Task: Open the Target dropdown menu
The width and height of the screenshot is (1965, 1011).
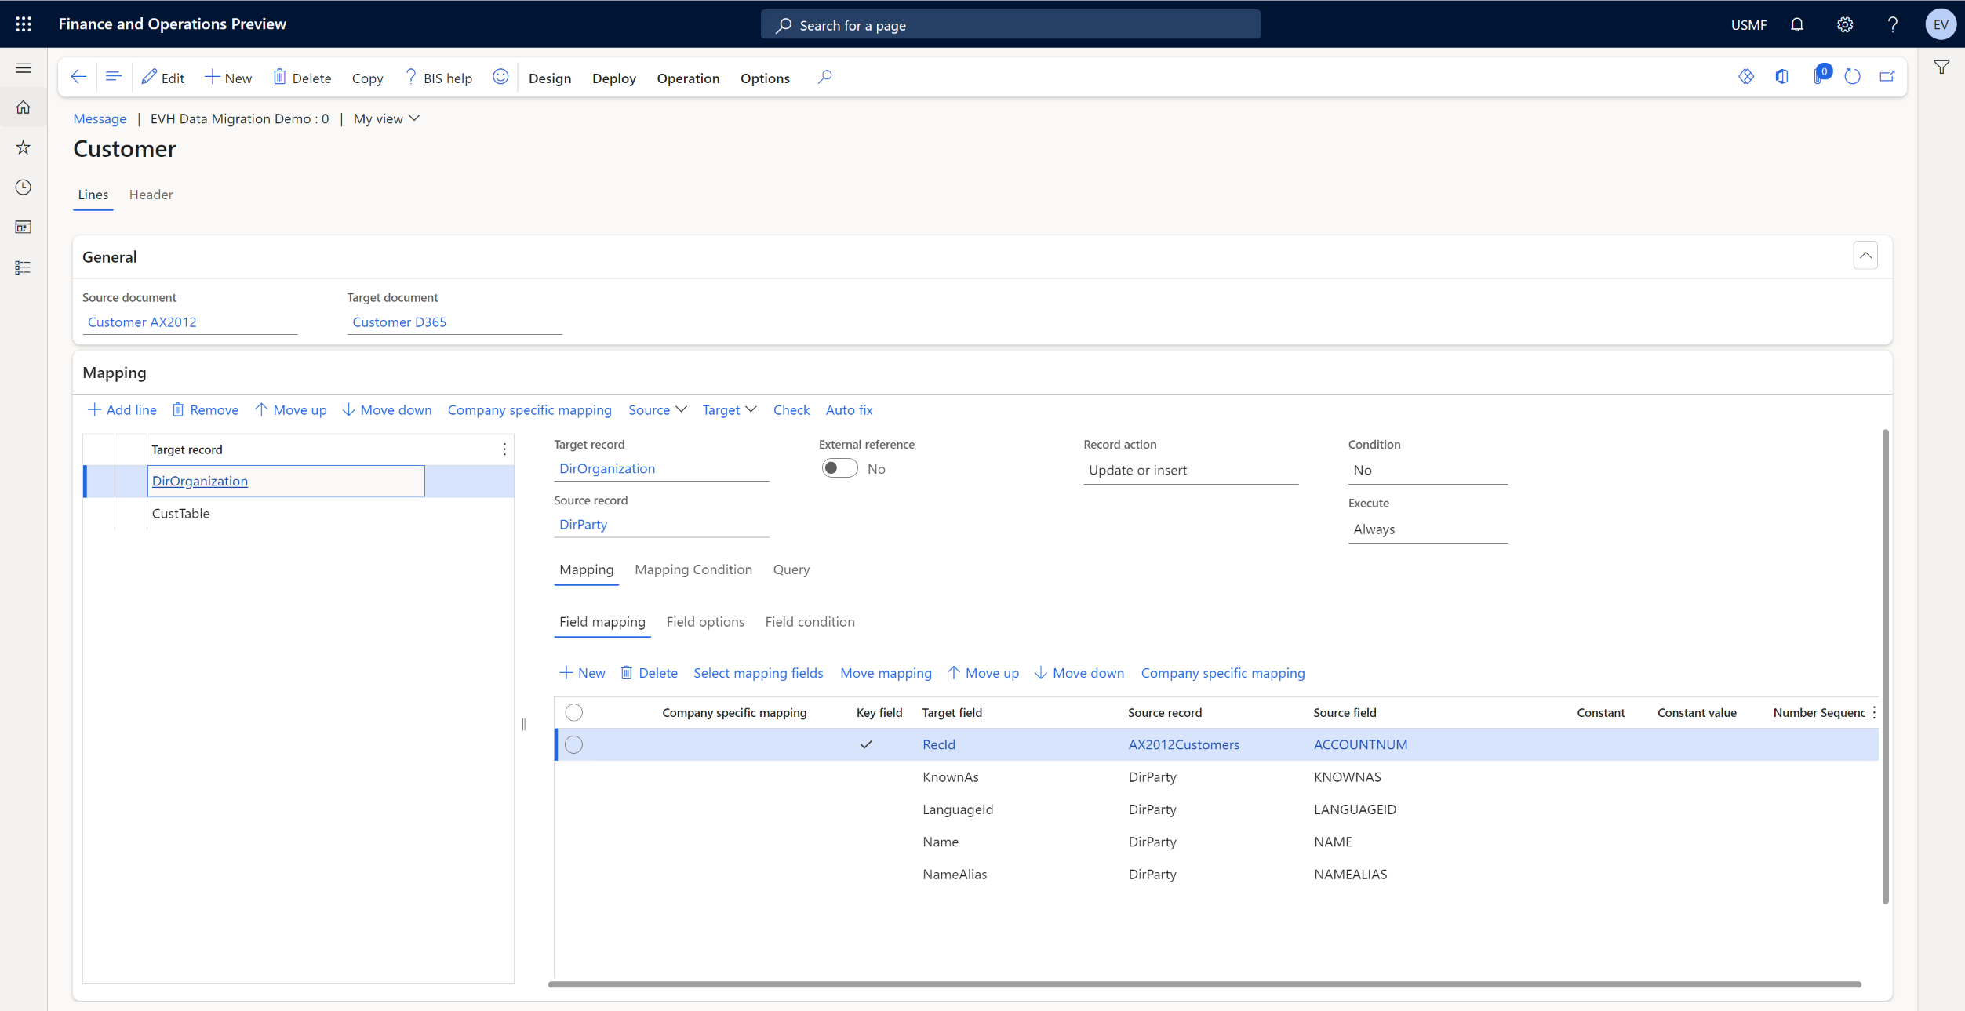Action: (x=728, y=409)
